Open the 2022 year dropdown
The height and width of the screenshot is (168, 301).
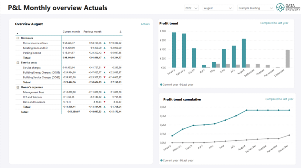tap(191, 8)
